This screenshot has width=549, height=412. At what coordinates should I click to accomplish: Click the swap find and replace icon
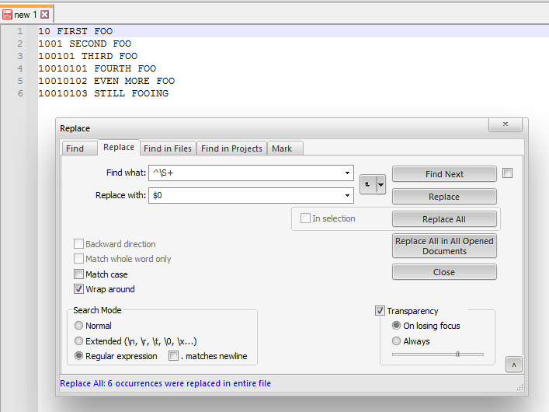[367, 184]
